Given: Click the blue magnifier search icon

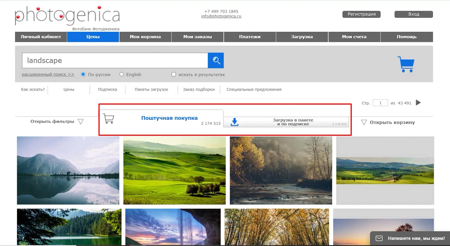Looking at the screenshot, I should point(215,60).
